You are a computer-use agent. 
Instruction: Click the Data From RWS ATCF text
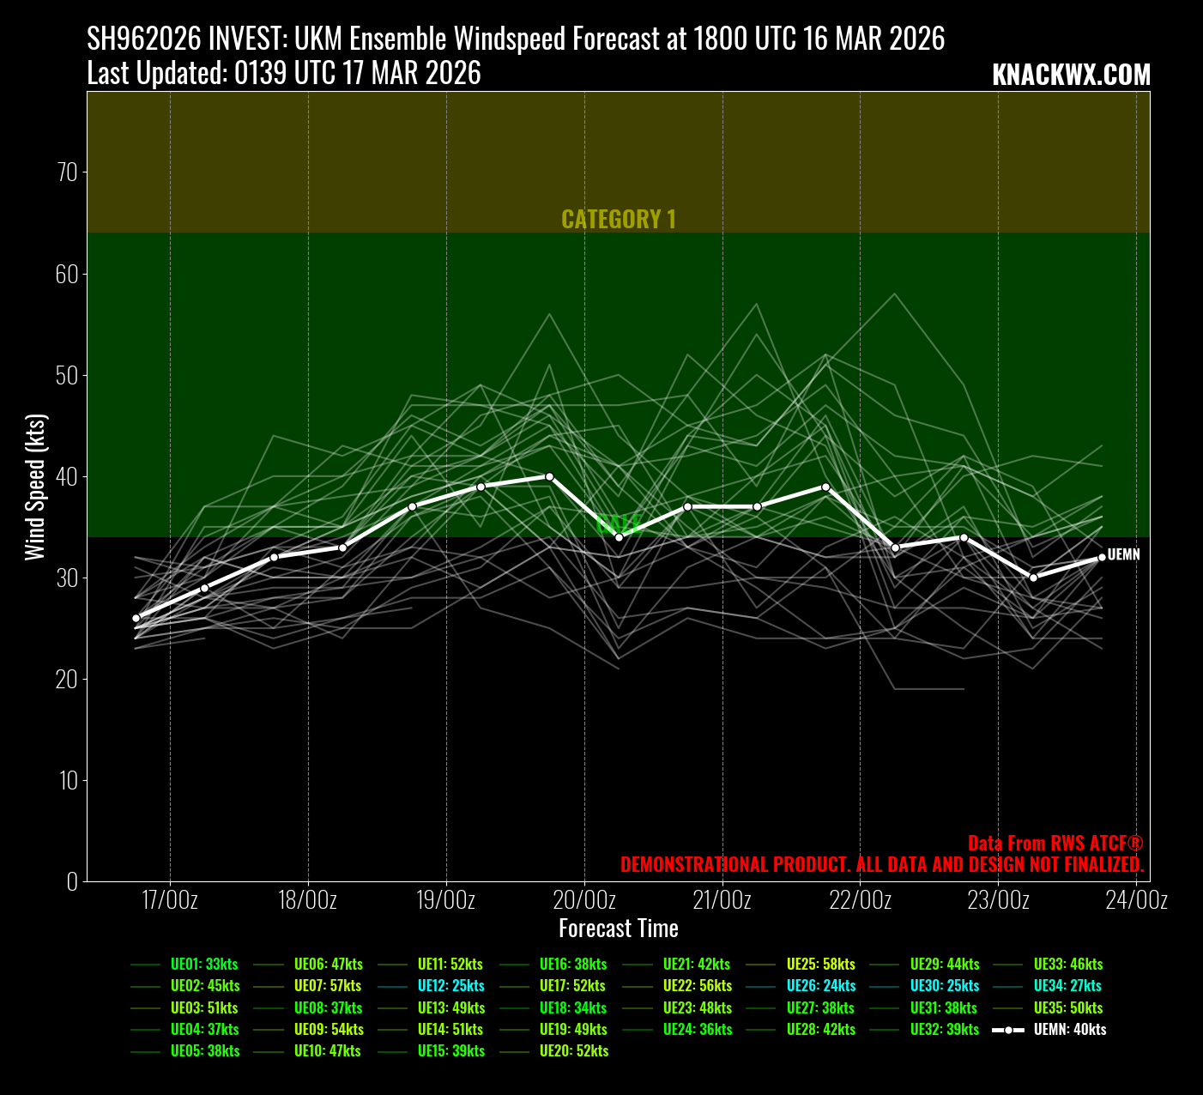click(x=1055, y=843)
